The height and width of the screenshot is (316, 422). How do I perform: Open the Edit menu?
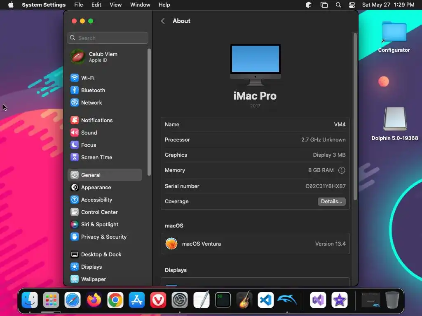tap(96, 5)
